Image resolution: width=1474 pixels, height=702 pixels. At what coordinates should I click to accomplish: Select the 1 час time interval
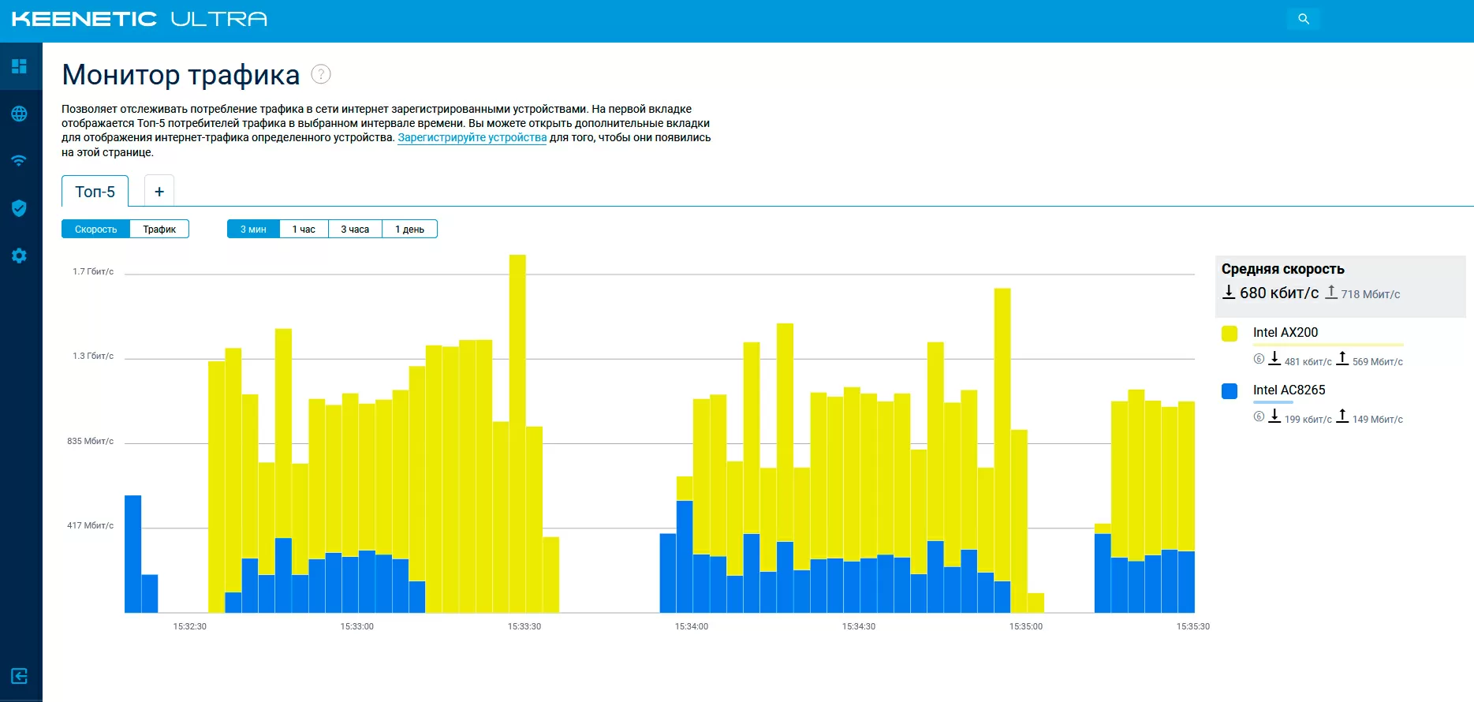click(304, 230)
